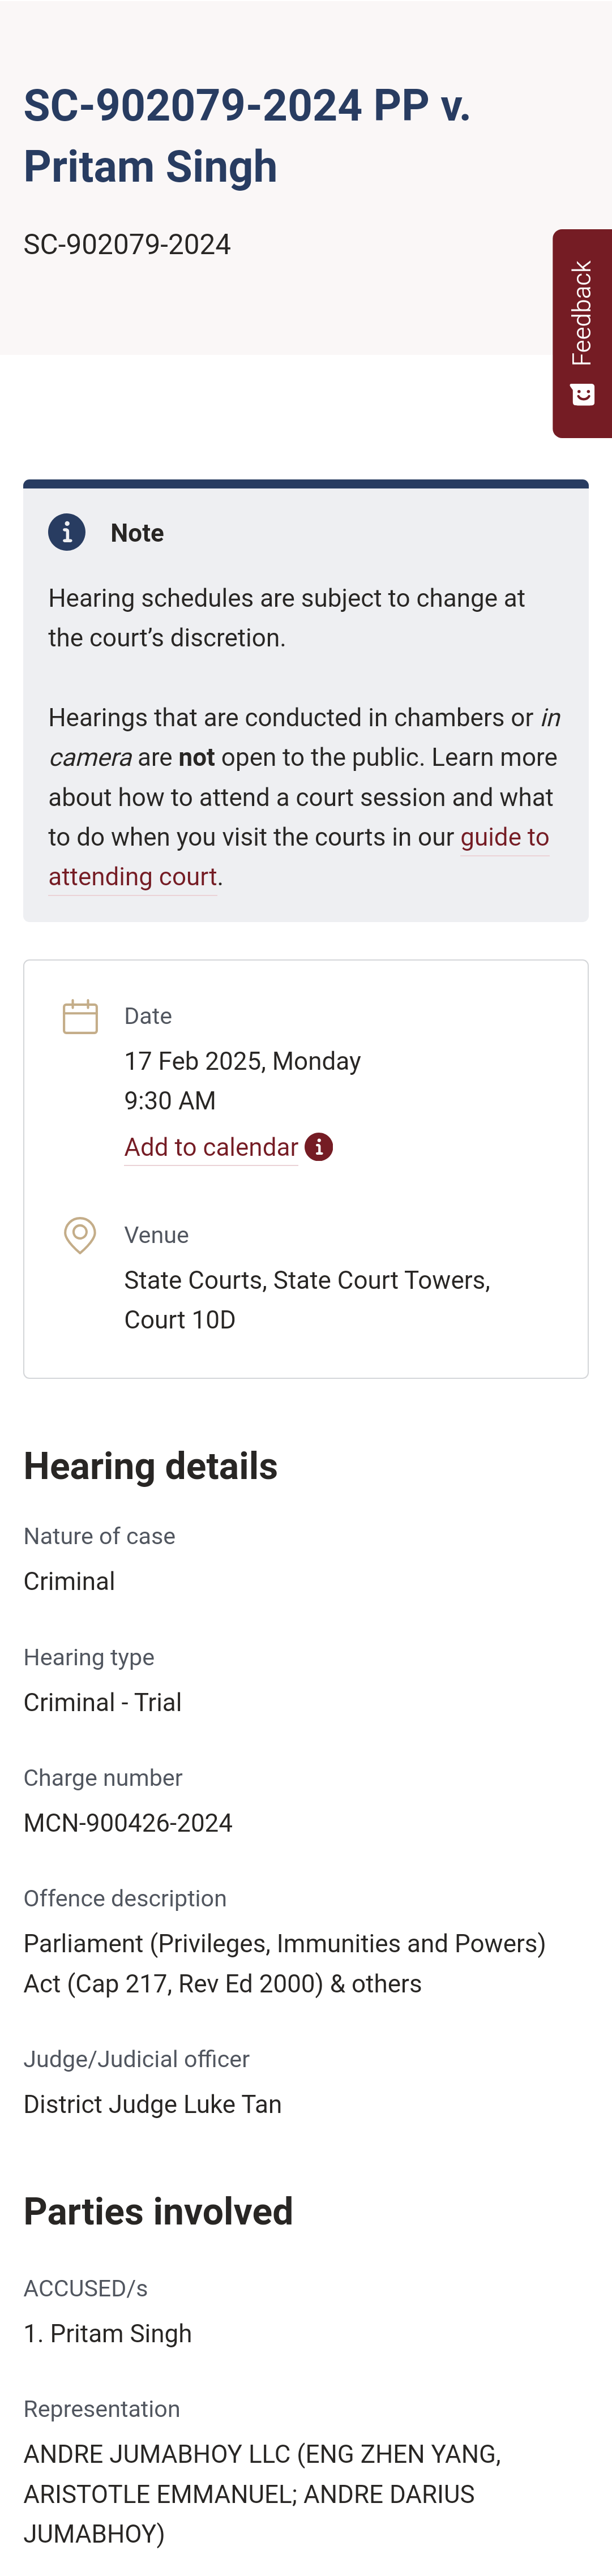Click the Parties involved heading
The height and width of the screenshot is (2576, 612).
[x=158, y=2211]
